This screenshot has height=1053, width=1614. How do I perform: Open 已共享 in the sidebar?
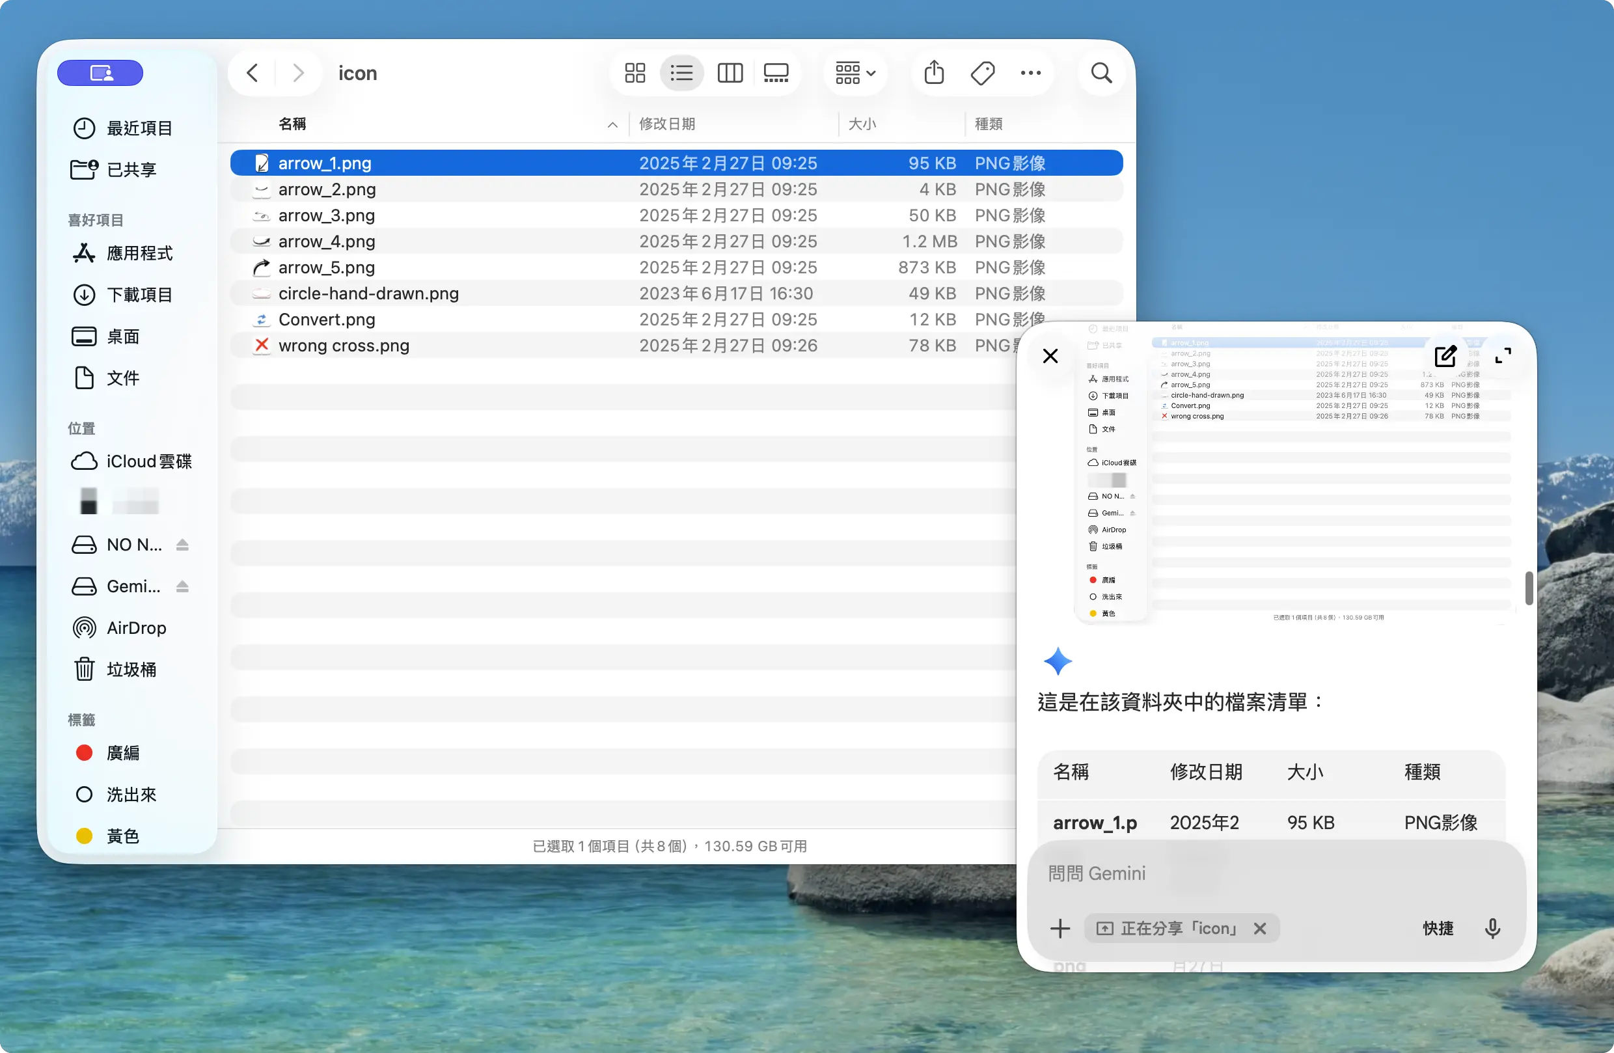[x=115, y=169]
